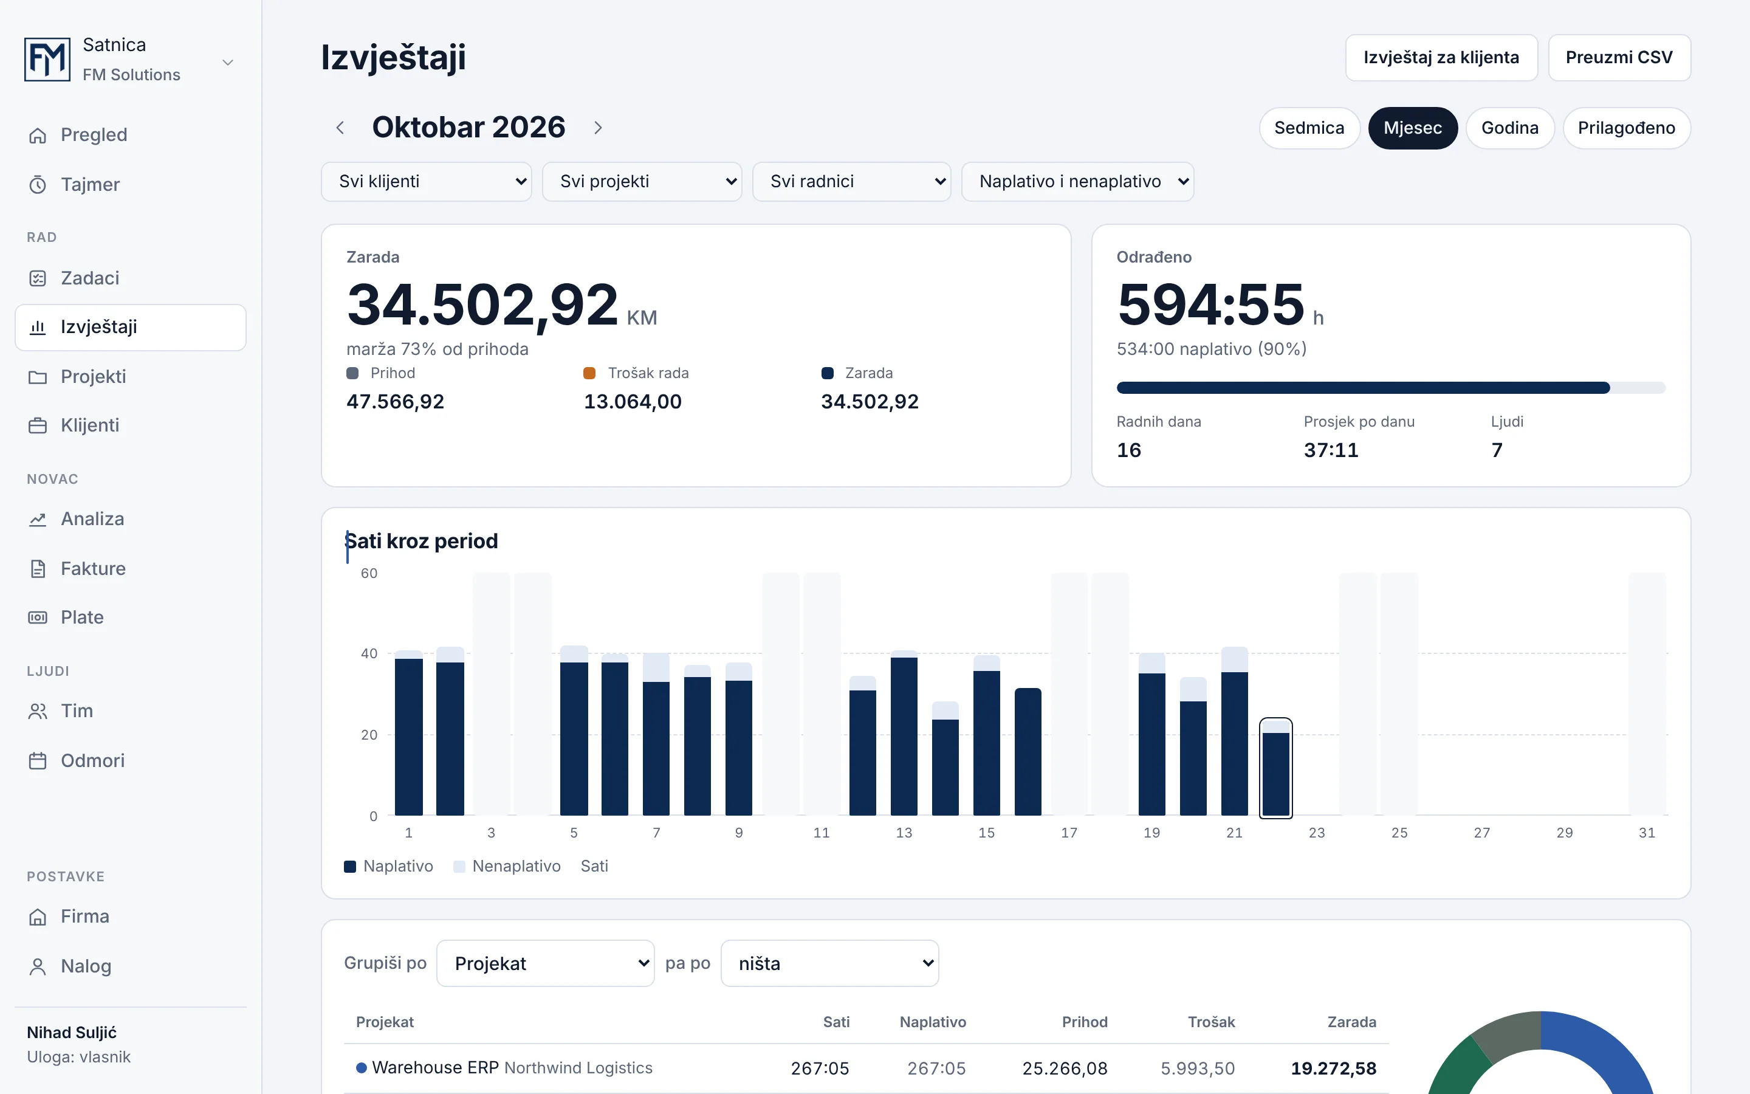The width and height of the screenshot is (1750, 1094).
Task: Toggle Nenaplativo chart legend item
Action: 507,867
